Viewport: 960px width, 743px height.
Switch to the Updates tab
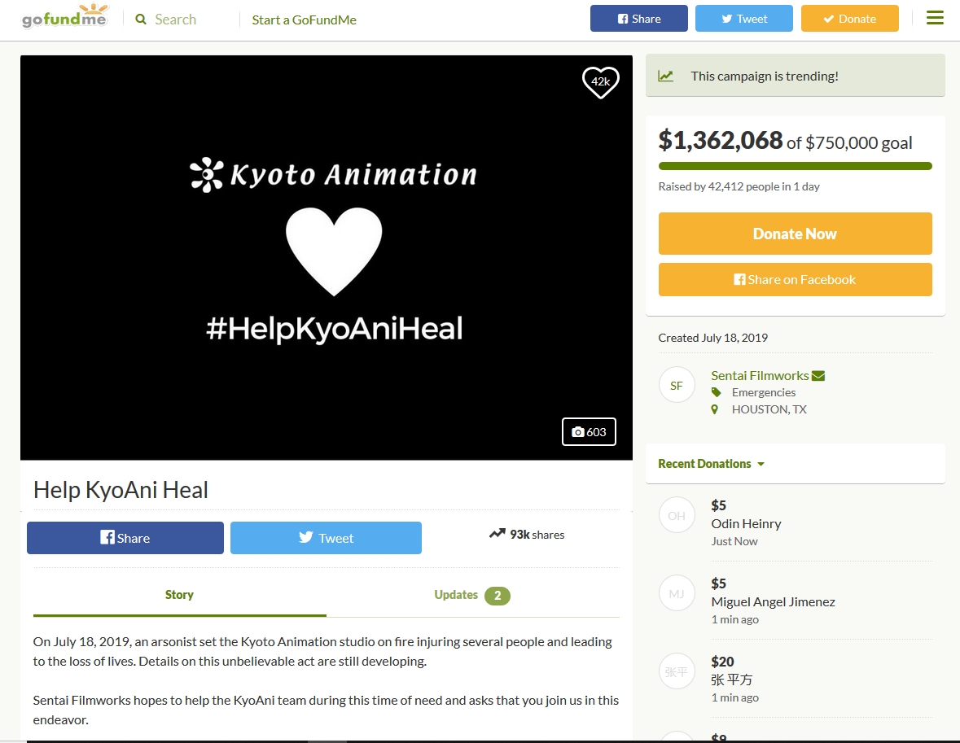(472, 596)
